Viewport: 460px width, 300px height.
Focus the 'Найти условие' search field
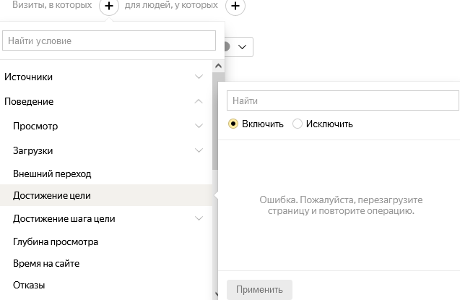pos(109,40)
